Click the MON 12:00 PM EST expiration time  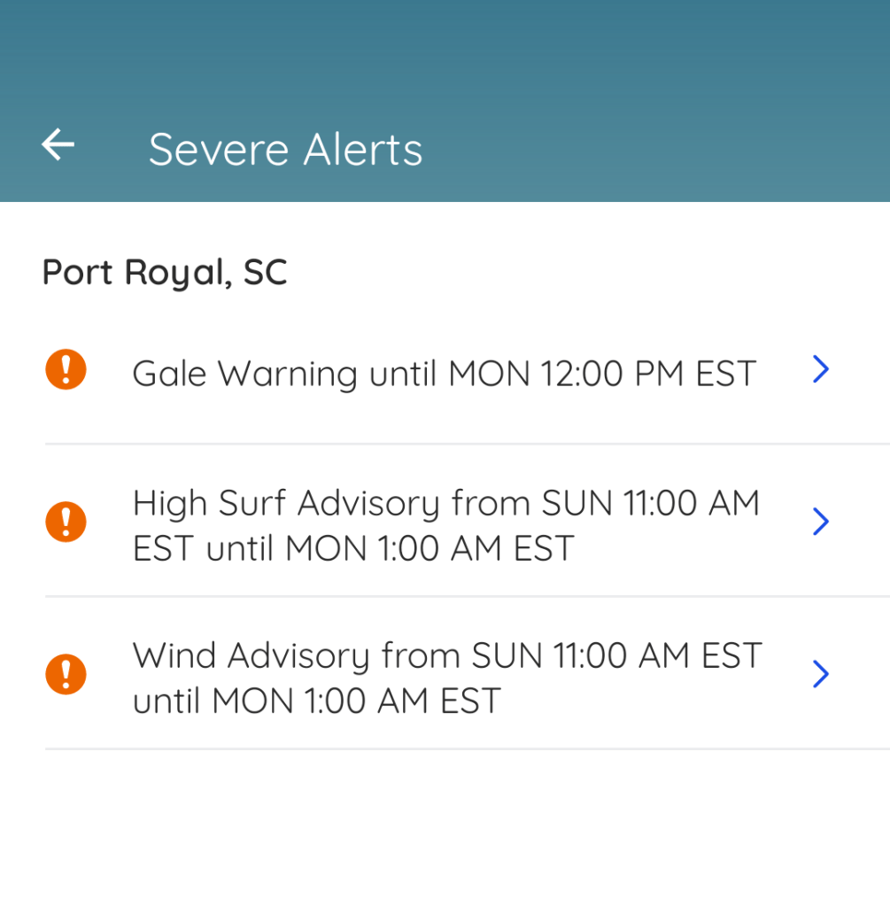click(602, 373)
